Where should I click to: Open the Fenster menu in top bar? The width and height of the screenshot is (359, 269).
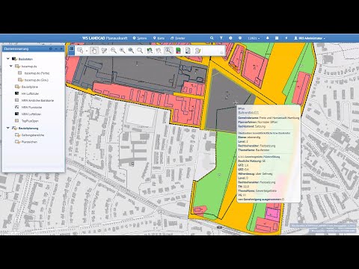178,38
